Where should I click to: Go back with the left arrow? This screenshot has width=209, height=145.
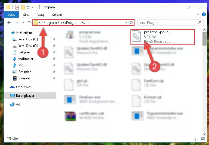click(x=9, y=22)
